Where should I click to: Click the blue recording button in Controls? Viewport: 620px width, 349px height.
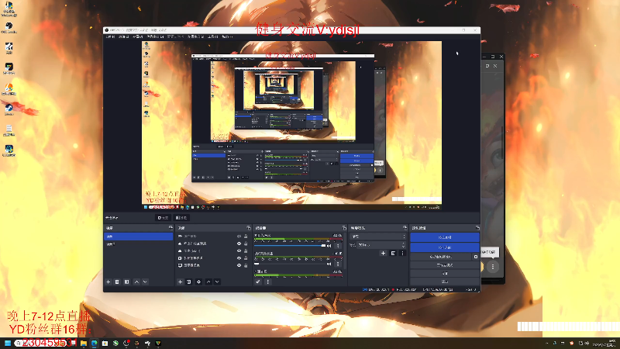[444, 247]
